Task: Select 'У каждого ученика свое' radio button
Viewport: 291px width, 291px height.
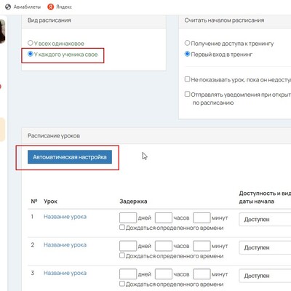Action: tap(30, 54)
